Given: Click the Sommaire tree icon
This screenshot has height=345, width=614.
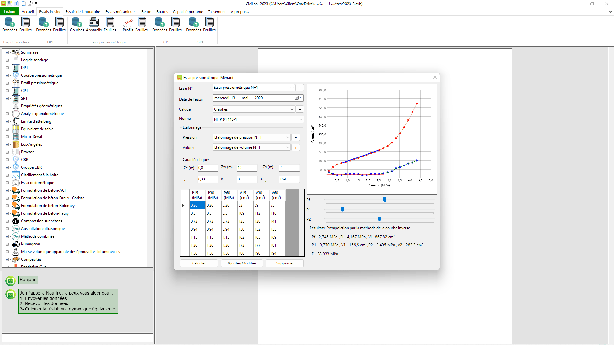Looking at the screenshot, I should [x=16, y=52].
